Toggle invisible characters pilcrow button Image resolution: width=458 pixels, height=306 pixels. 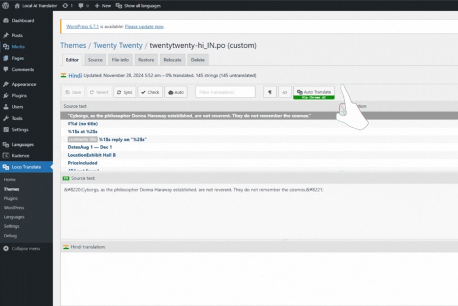pos(270,92)
